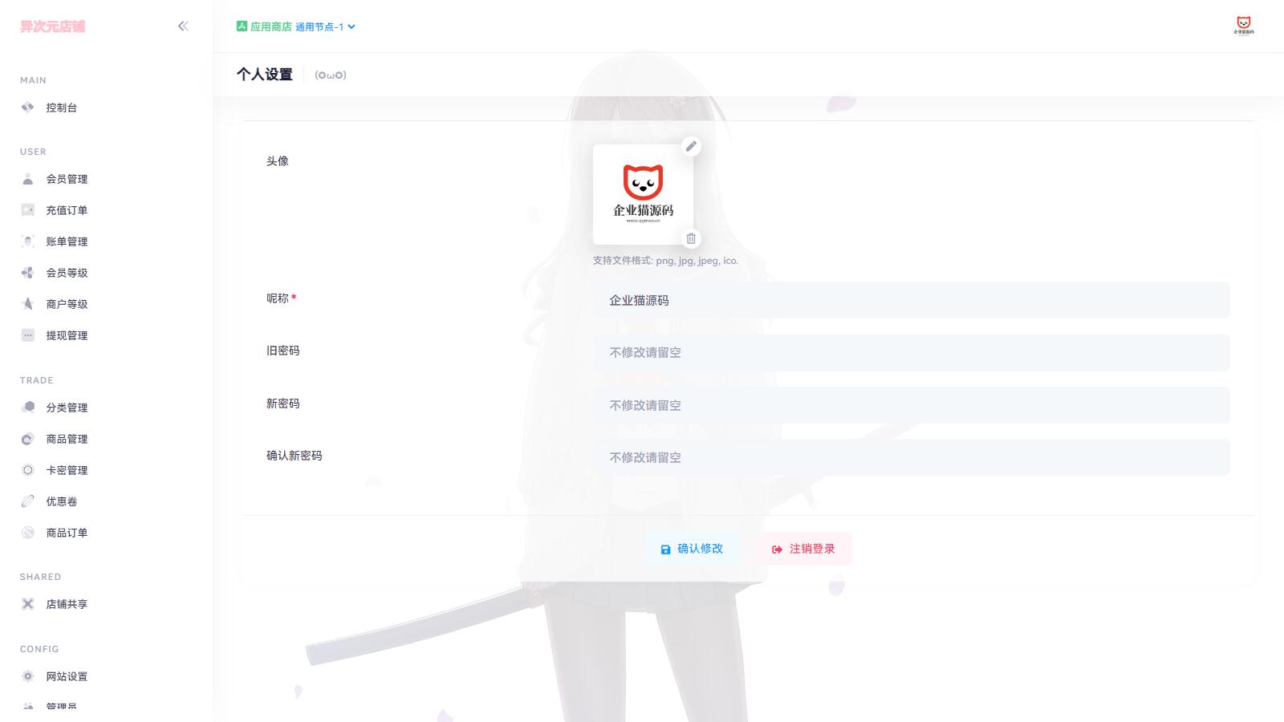The image size is (1284, 722).
Task: Click the 会员等级 sidebar icon
Action: pyautogui.click(x=28, y=273)
